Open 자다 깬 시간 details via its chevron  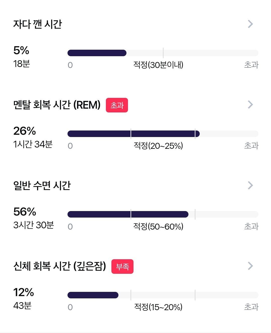click(250, 24)
